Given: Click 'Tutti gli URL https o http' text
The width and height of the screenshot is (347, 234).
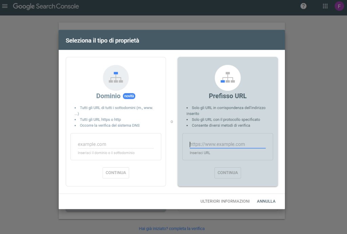Looking at the screenshot, I should pos(100,120).
